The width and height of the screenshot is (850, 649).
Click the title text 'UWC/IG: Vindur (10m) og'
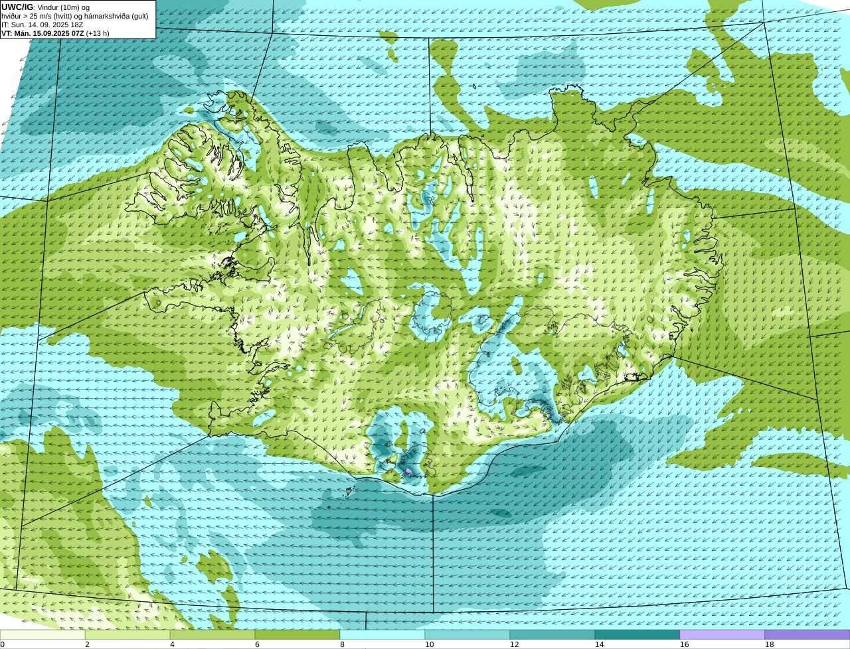click(x=46, y=7)
